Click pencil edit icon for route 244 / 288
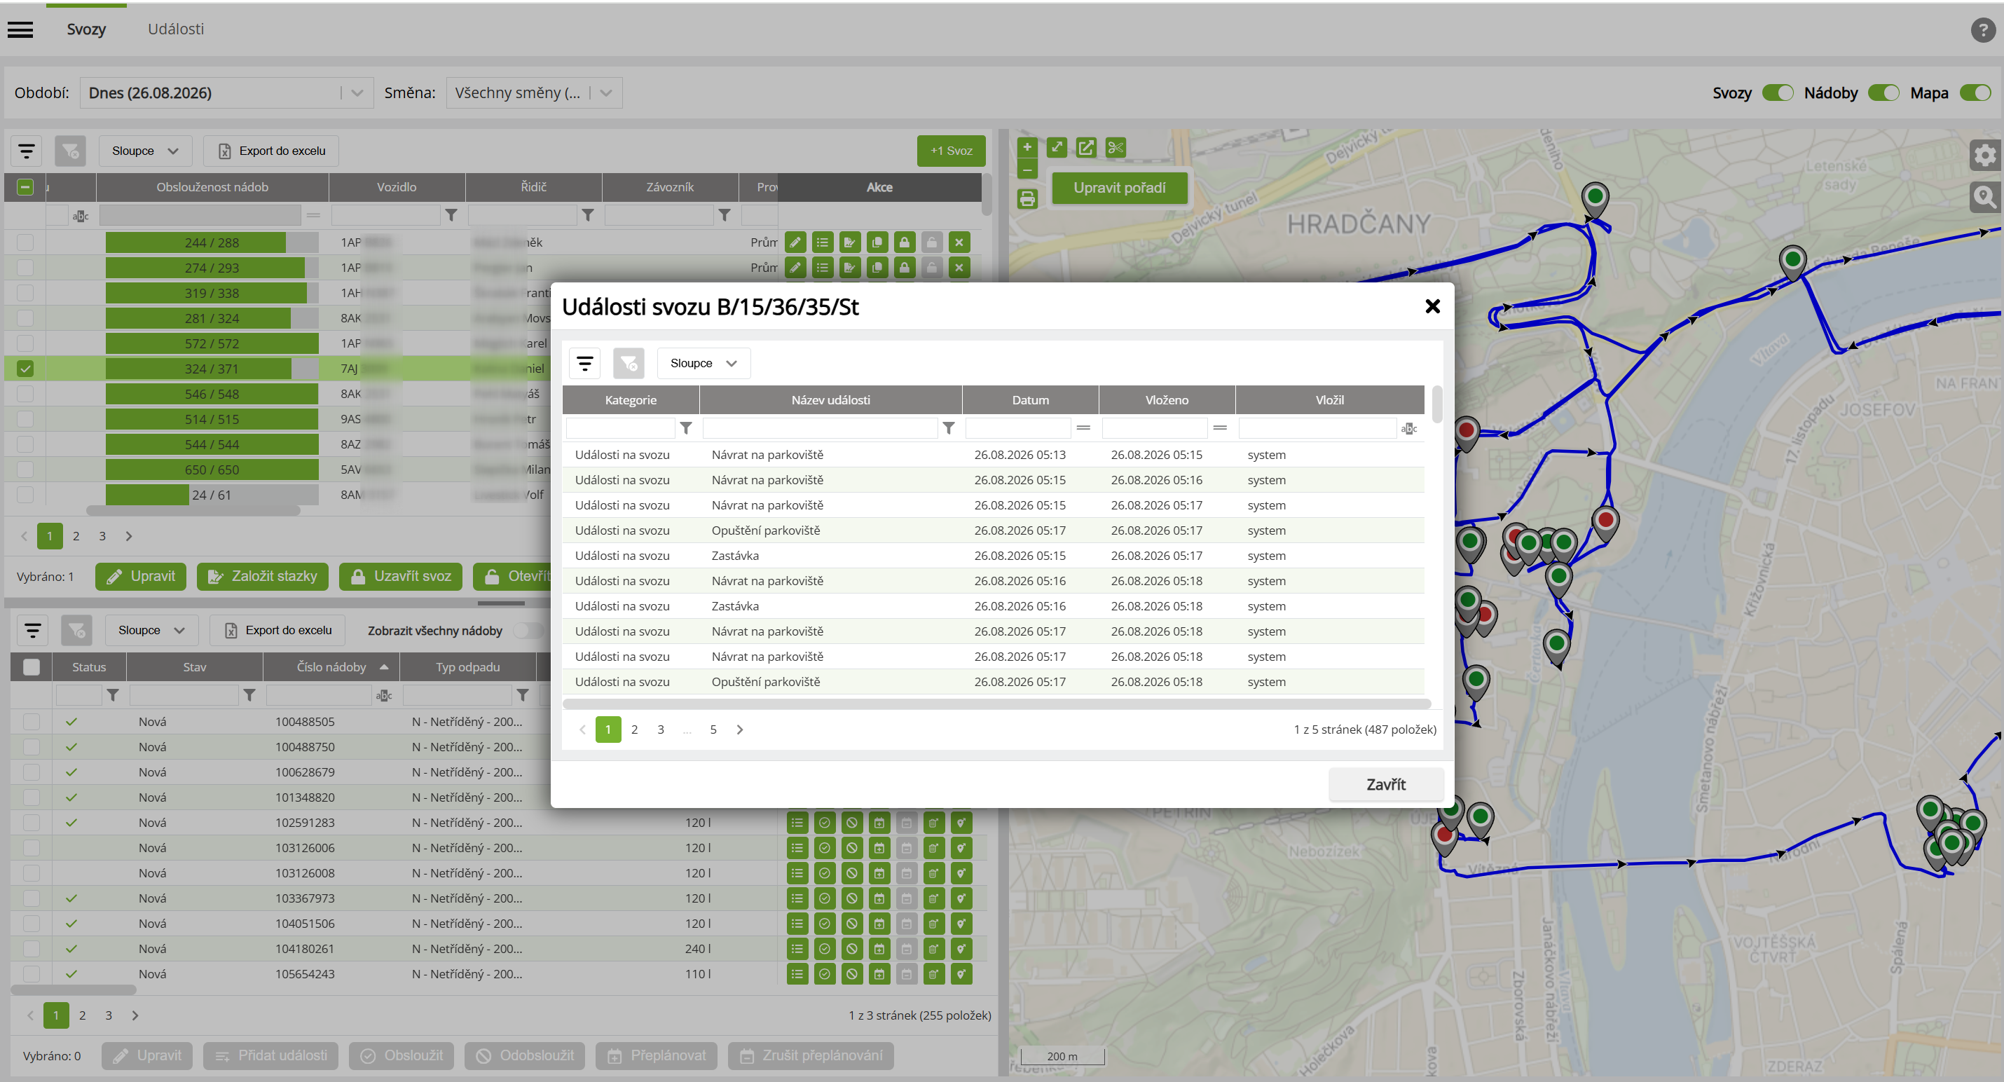Image resolution: width=2004 pixels, height=1082 pixels. 795,242
